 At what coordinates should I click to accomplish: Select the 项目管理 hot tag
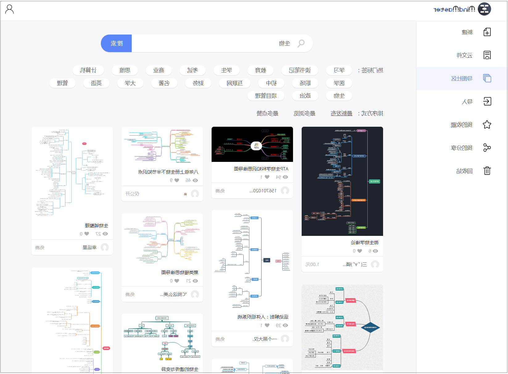click(x=266, y=96)
